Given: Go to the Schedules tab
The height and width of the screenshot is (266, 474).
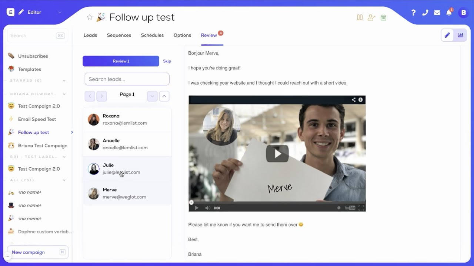Looking at the screenshot, I should [x=152, y=35].
